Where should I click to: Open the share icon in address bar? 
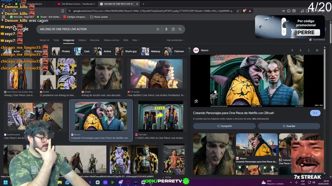tap(238, 11)
